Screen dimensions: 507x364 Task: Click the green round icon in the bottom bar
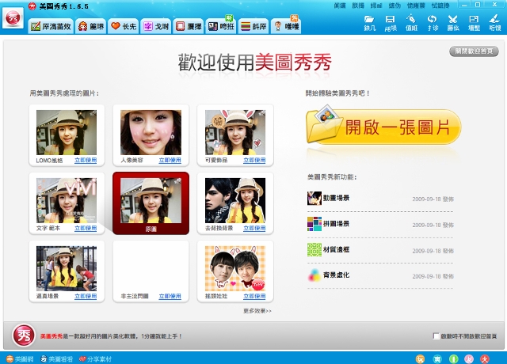click(454, 358)
